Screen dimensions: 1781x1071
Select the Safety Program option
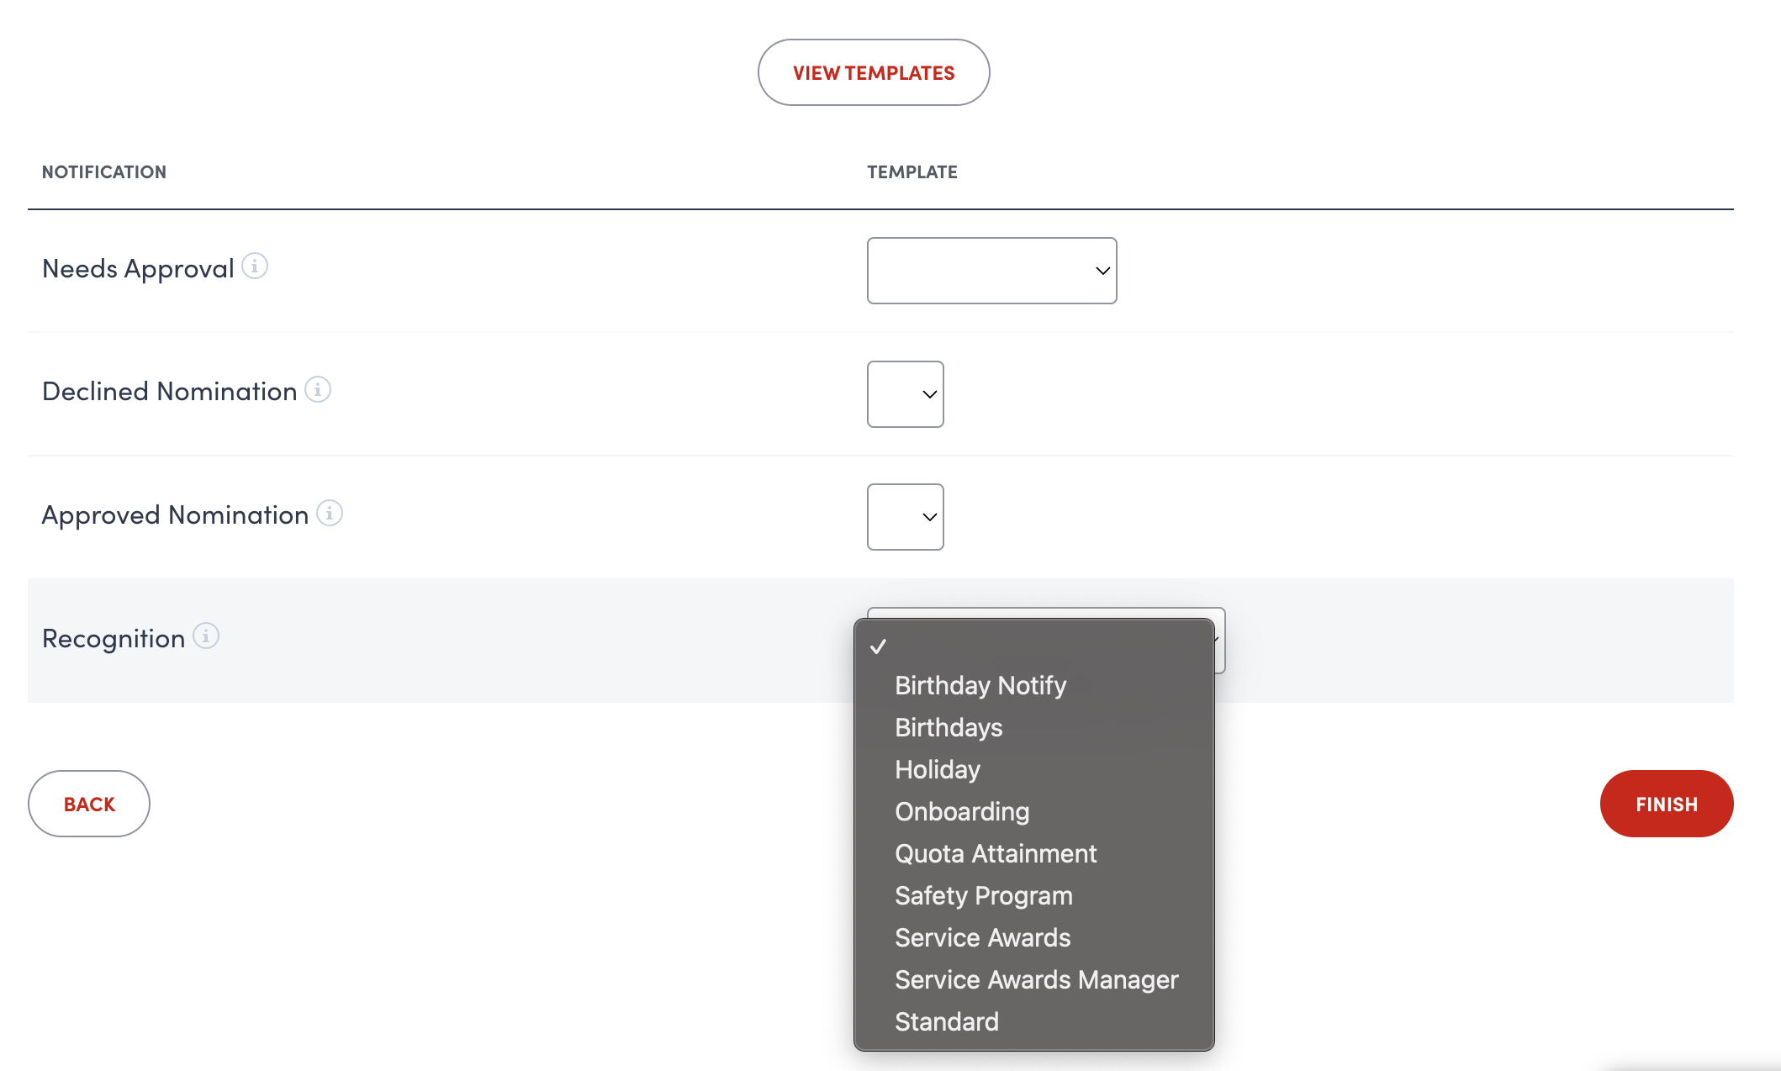pos(984,895)
